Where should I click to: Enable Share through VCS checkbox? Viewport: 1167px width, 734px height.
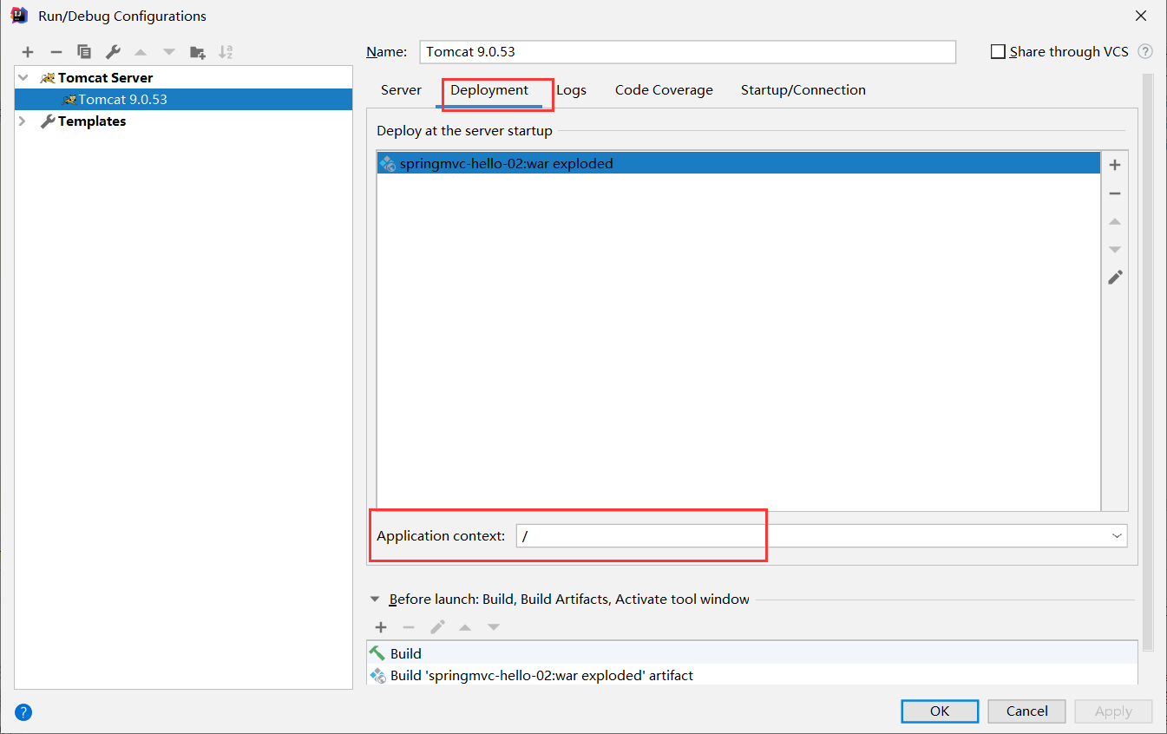998,52
